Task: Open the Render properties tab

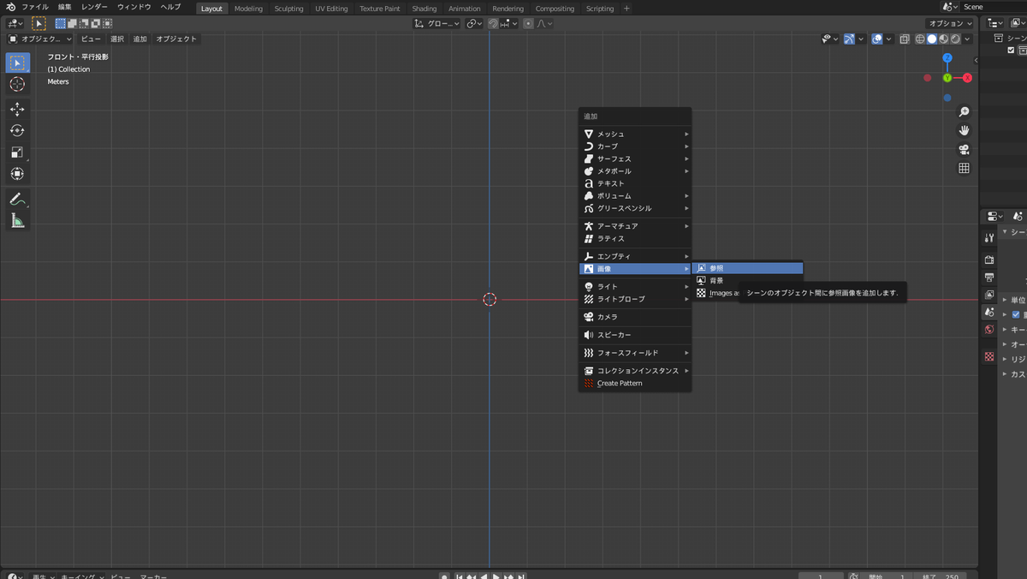Action: click(x=989, y=260)
